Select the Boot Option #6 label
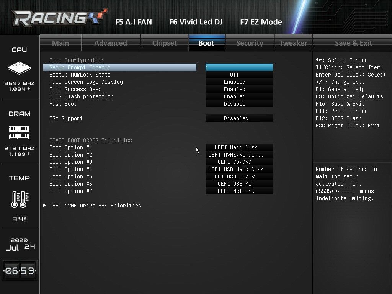Screen dimensions: 392x294 [x=71, y=183]
